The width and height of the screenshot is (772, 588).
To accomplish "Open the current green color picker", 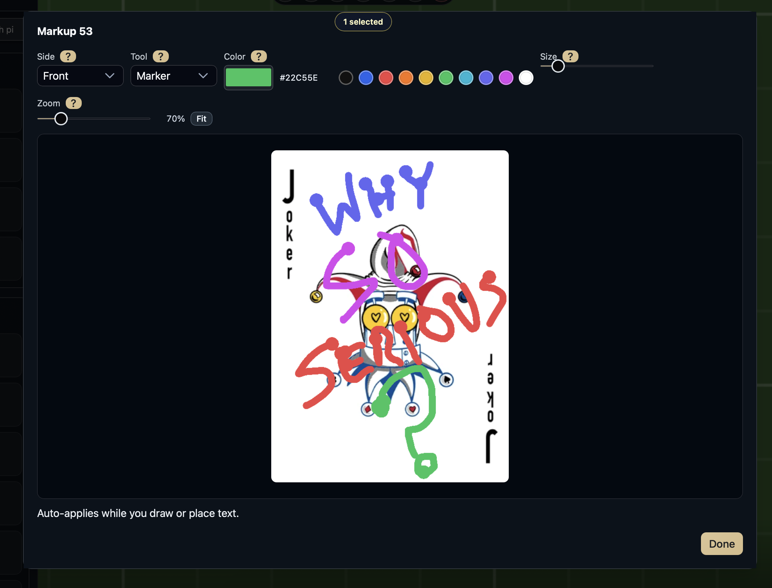I will point(248,77).
